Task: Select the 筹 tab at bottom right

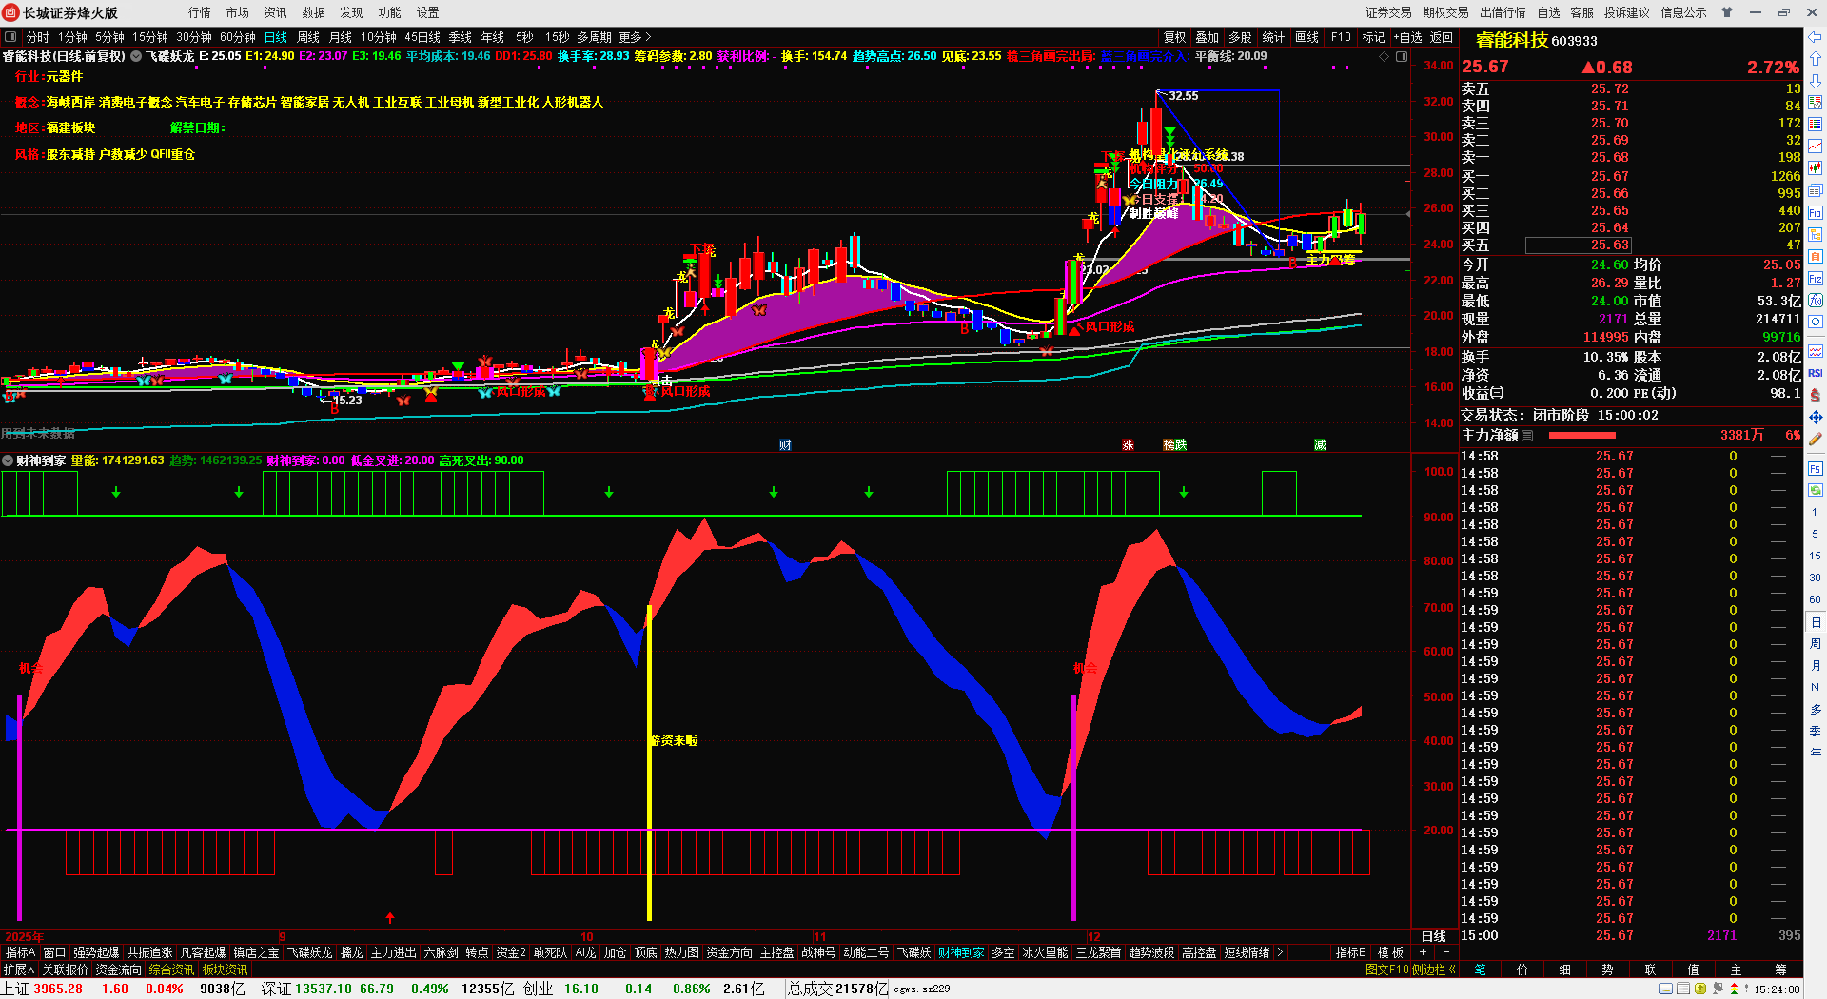Action: [1780, 970]
